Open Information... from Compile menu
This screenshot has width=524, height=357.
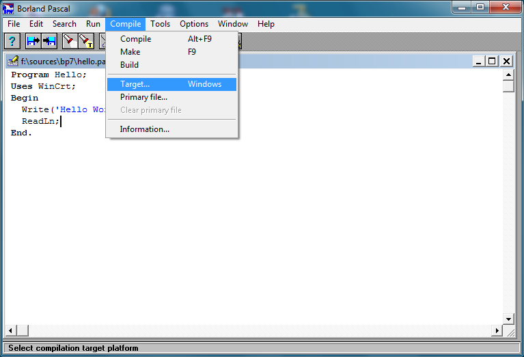pos(144,129)
